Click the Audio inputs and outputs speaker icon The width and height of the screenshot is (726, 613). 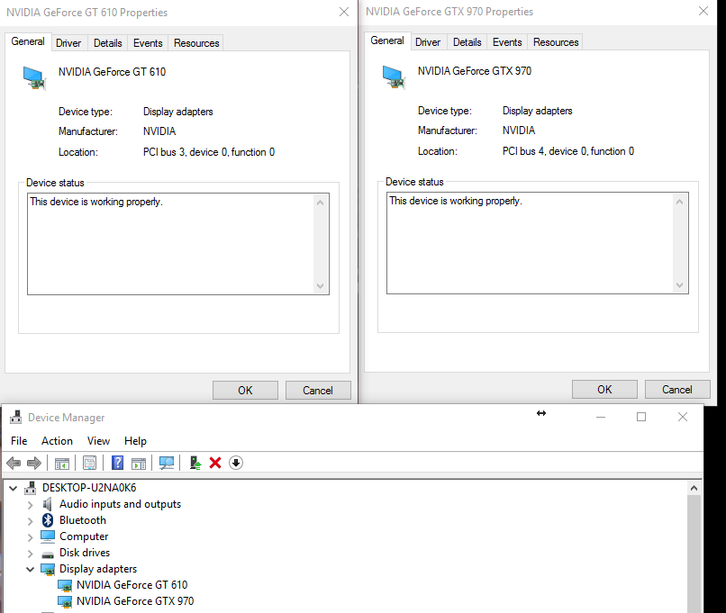coord(47,504)
